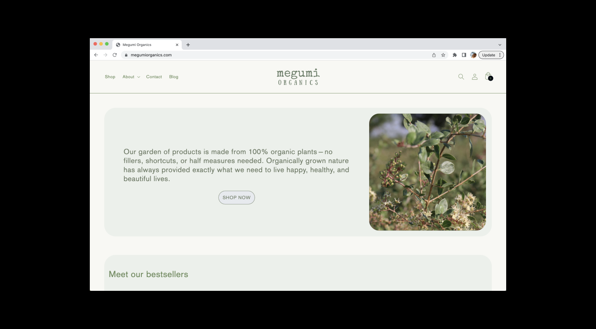Viewport: 596px width, 329px height.
Task: Open the shopping bag cart icon
Action: 489,76
